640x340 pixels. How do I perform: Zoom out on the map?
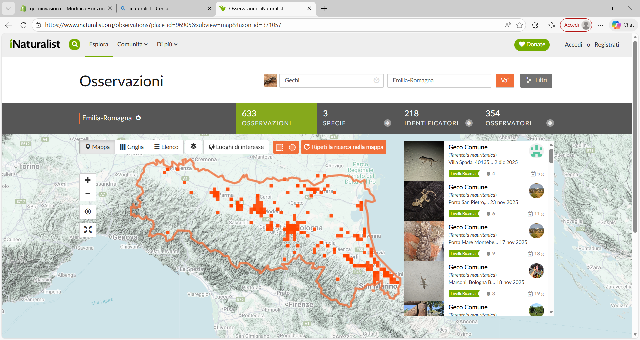88,194
